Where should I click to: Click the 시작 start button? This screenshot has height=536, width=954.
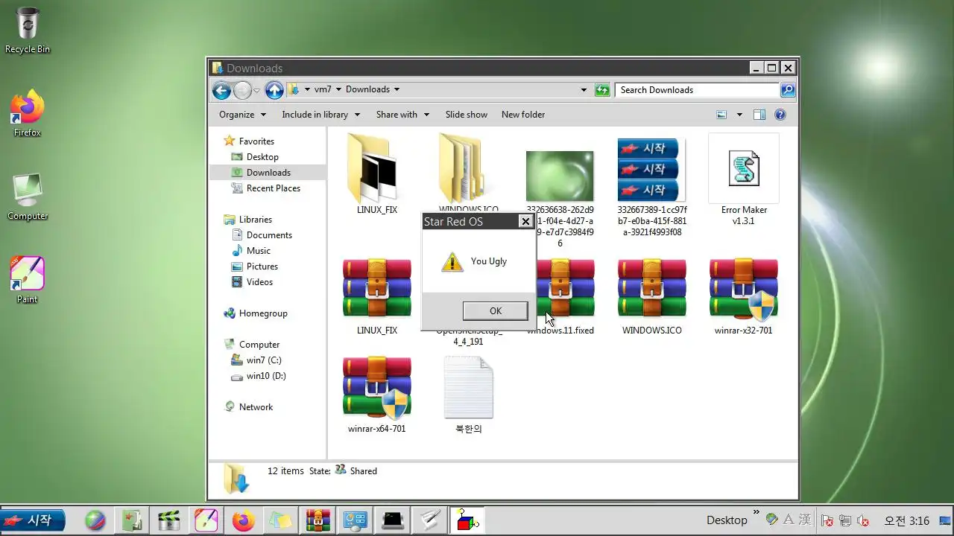[x=33, y=520]
